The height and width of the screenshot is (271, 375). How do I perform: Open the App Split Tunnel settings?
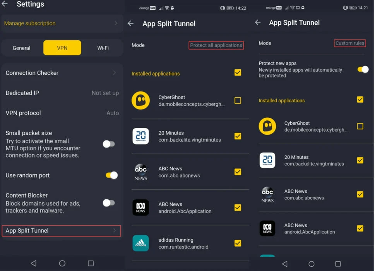pos(62,230)
